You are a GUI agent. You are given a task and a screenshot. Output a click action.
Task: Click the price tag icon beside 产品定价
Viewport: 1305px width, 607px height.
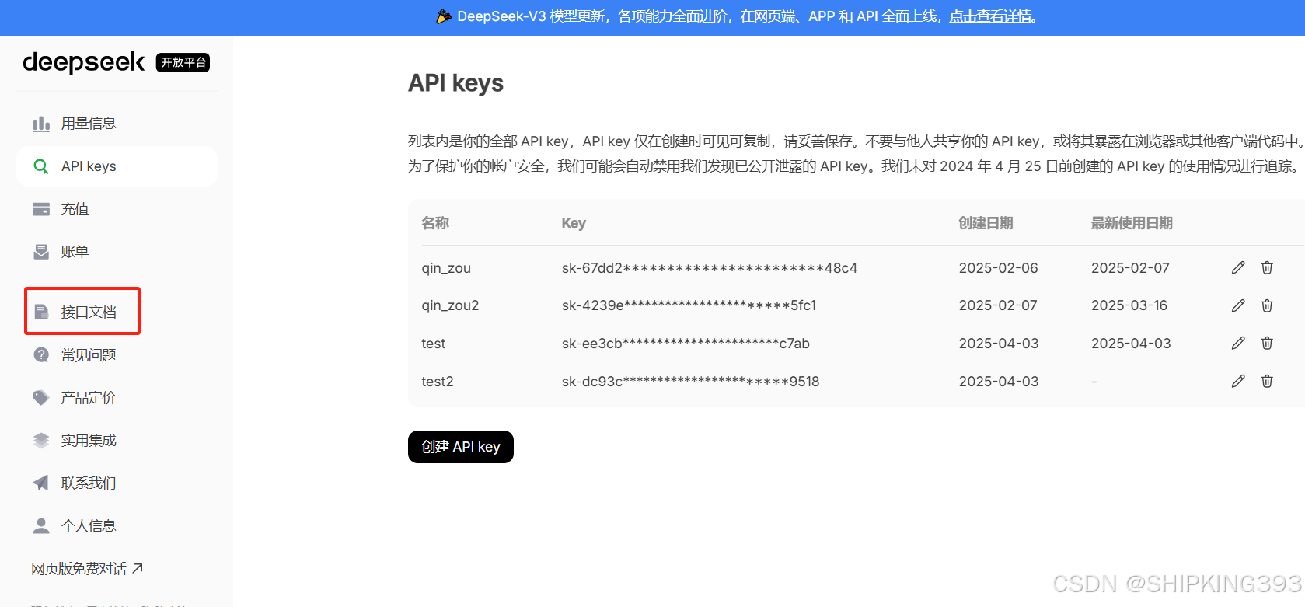pos(41,397)
